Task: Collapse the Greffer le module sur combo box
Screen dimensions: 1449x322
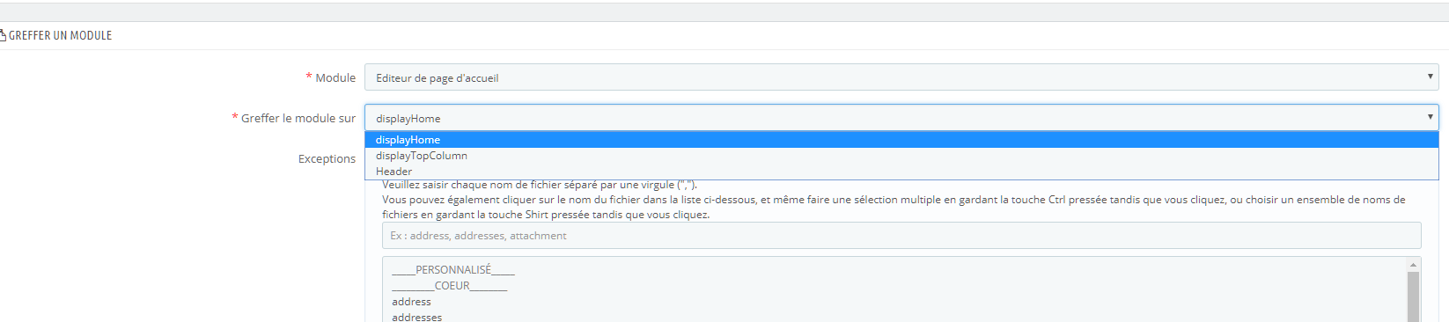Action: point(901,118)
